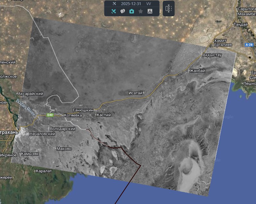Open the VV polarization selector
The width and height of the screenshot is (256, 204).
point(149,4)
